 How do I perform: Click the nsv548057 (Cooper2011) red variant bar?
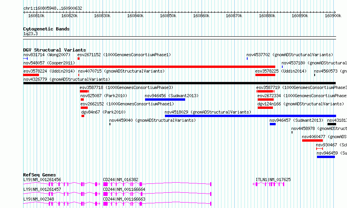pyautogui.click(x=149, y=67)
